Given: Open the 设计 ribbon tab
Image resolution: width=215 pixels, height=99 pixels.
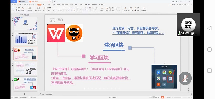Looking at the screenshot, I should click(49, 5).
